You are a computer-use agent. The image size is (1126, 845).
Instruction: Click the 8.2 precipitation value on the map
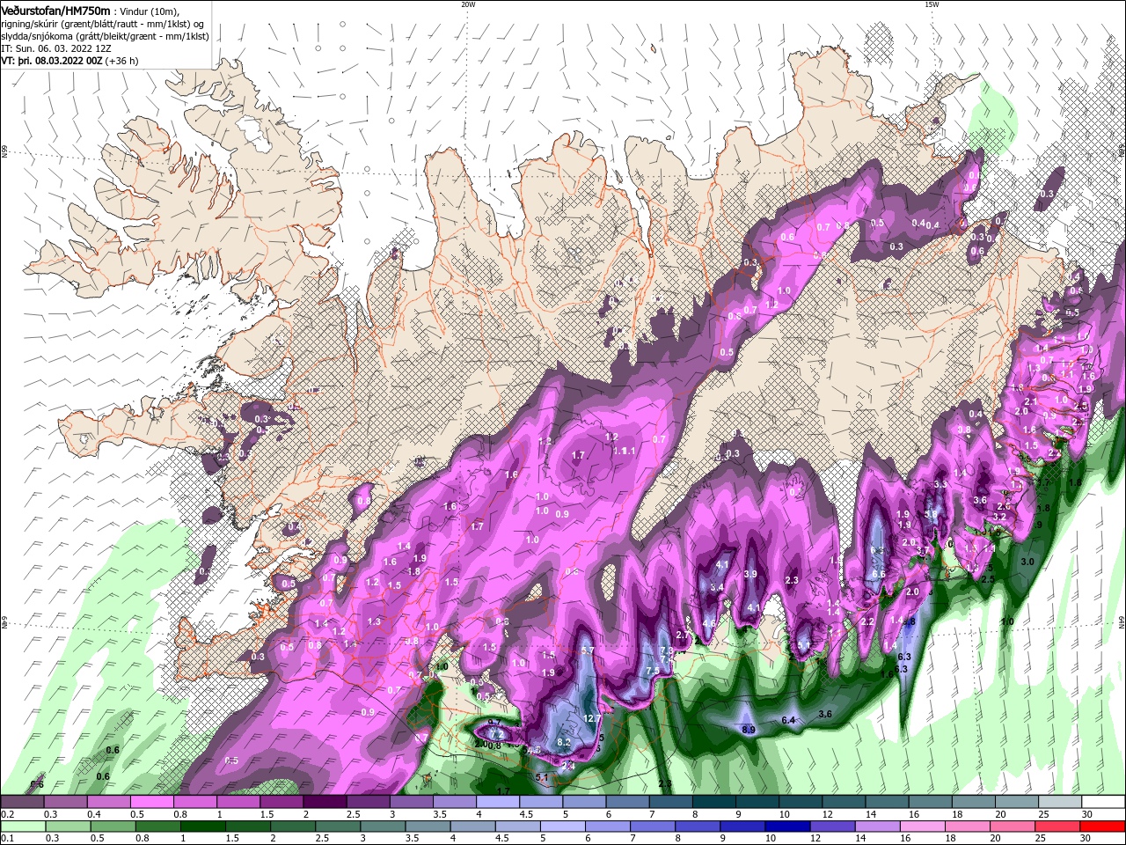coord(565,743)
